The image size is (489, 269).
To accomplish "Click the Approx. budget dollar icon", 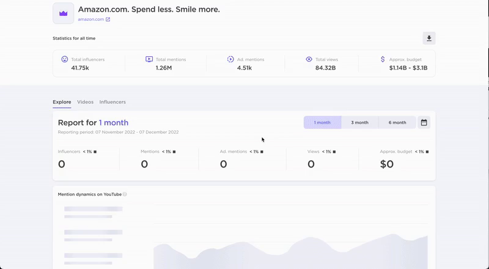I will tap(383, 59).
